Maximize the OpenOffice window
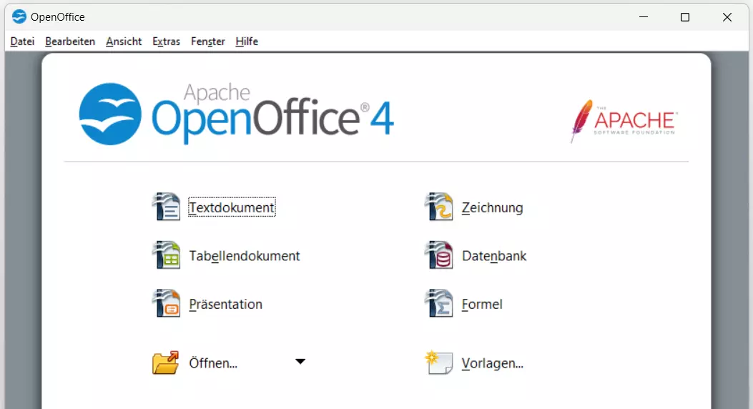Screen dimensions: 753x409 pos(685,16)
